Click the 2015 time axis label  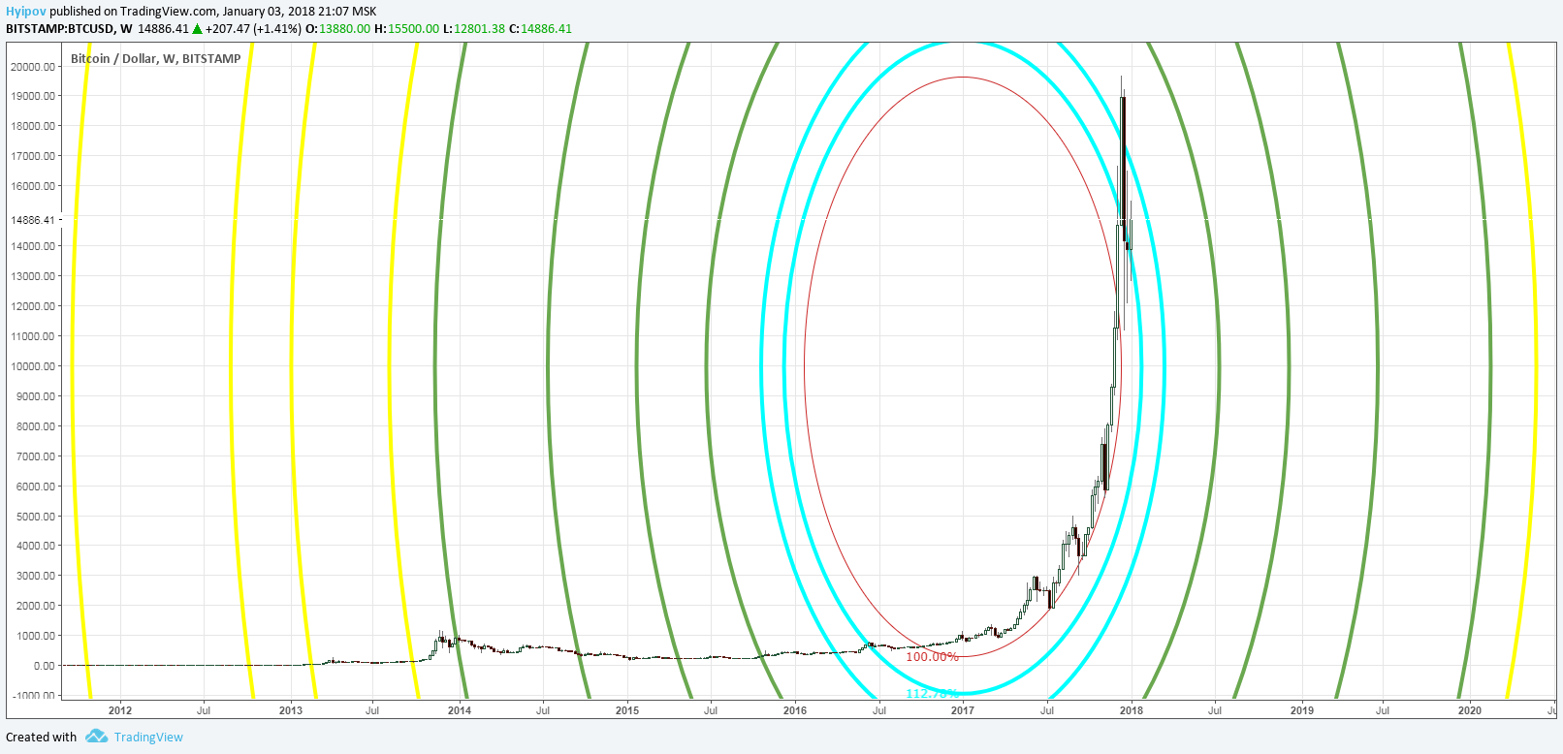[627, 710]
